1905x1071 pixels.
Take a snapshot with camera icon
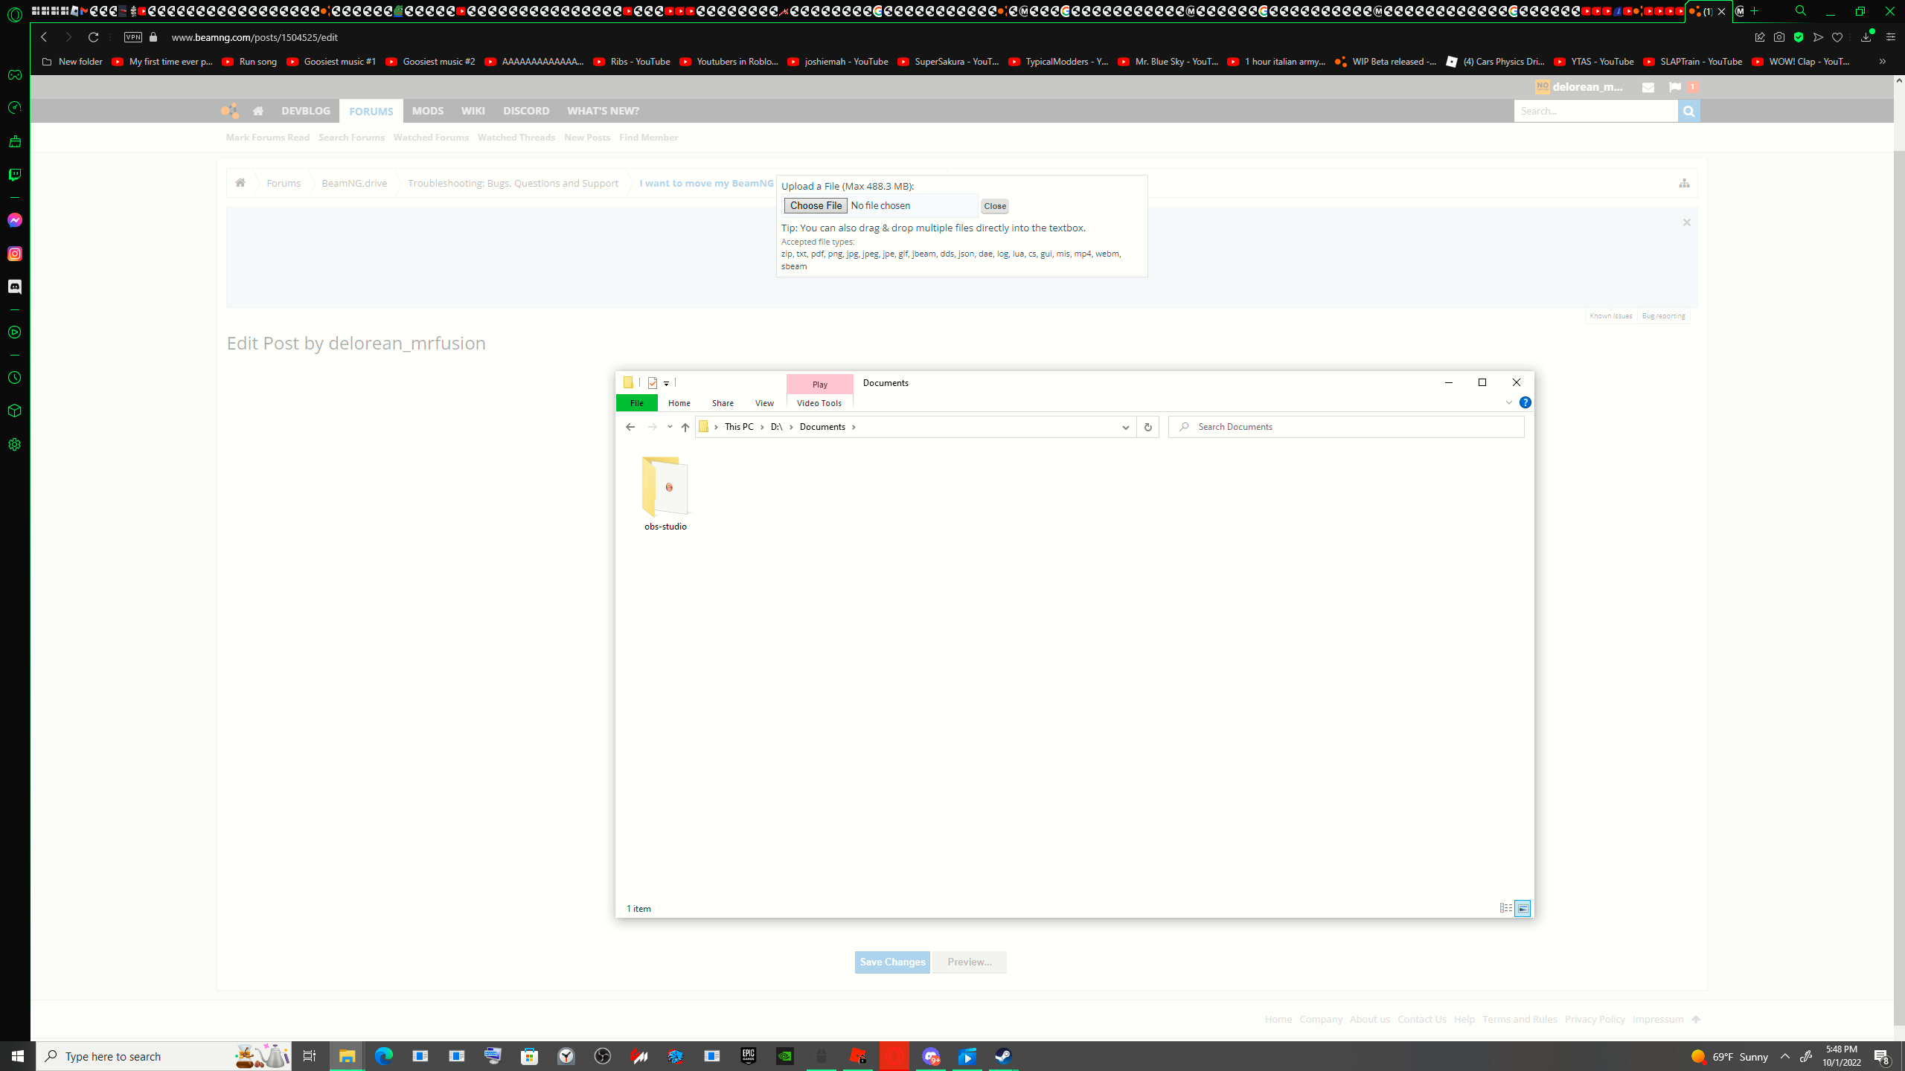point(1779,37)
